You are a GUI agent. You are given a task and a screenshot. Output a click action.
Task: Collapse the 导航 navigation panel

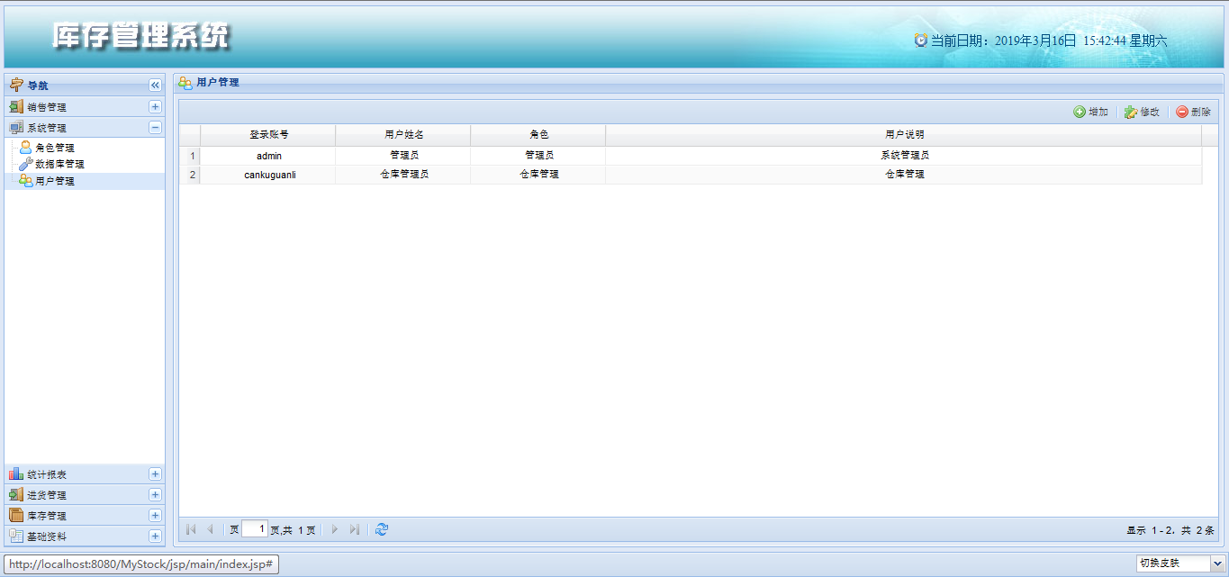tap(155, 86)
